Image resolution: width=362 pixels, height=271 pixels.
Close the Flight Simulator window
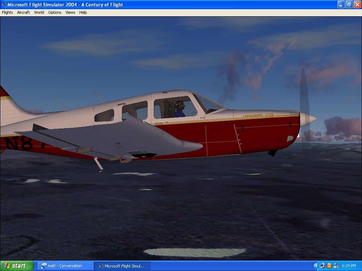[x=357, y=5]
